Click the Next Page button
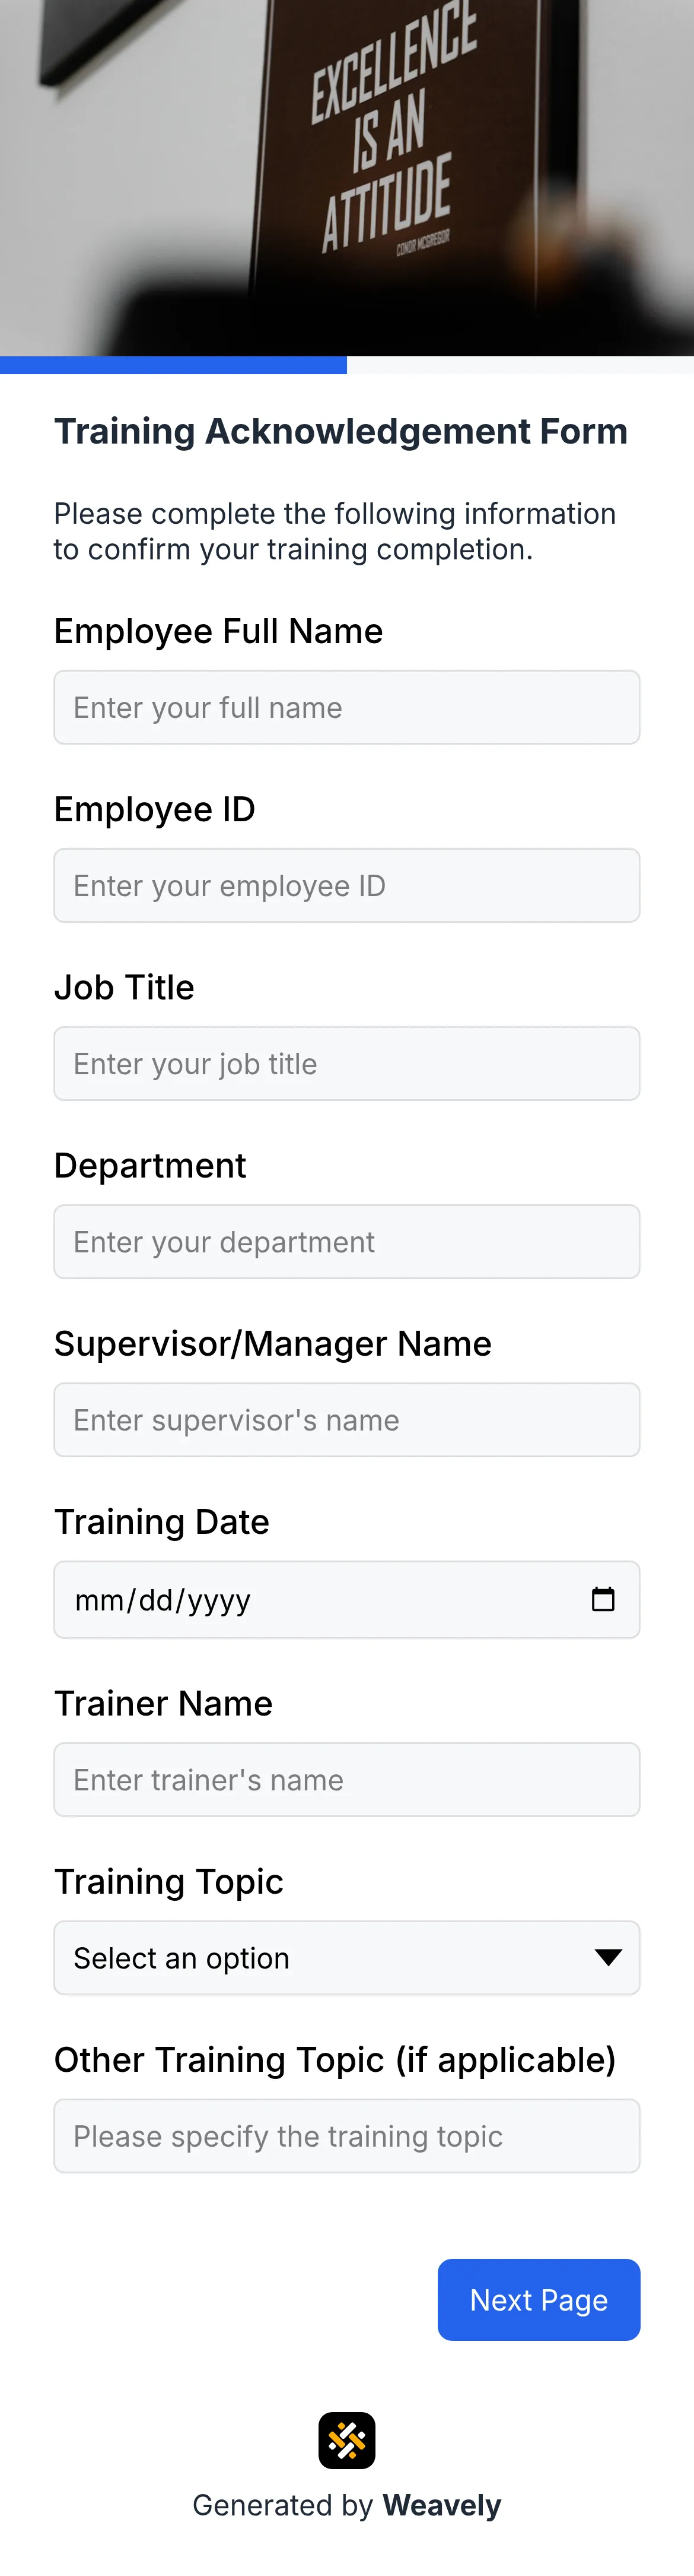 (539, 2299)
